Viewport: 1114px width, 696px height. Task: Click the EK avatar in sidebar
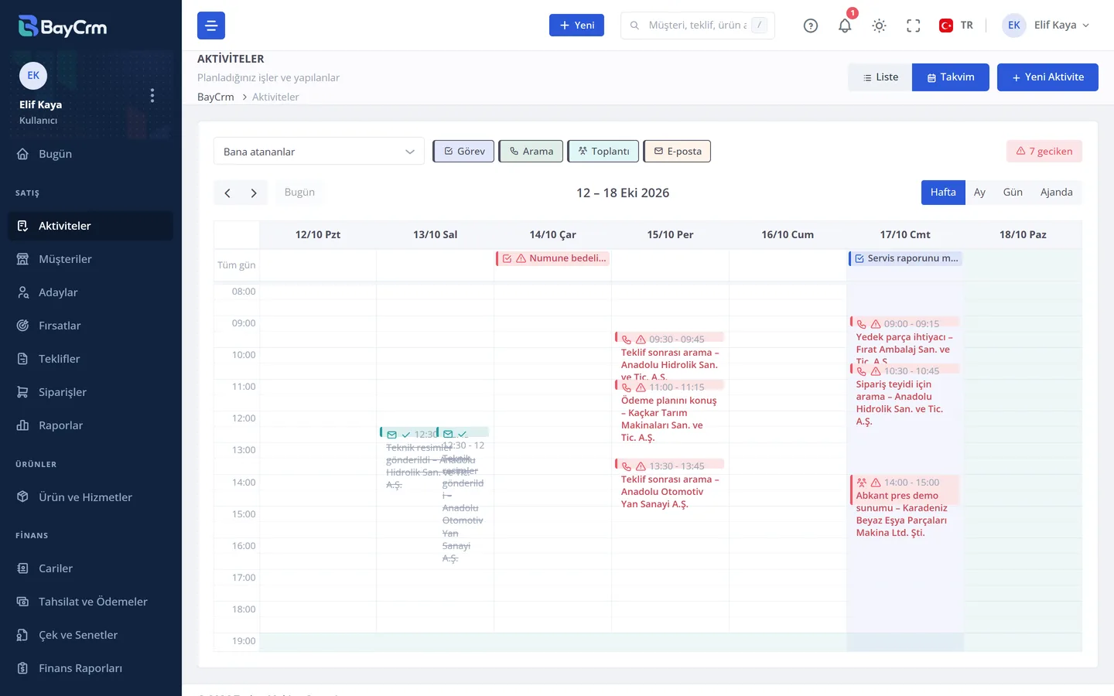(x=33, y=76)
